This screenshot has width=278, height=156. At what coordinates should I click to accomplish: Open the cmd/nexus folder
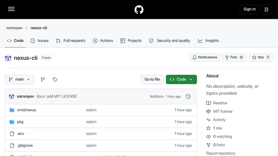26,110
